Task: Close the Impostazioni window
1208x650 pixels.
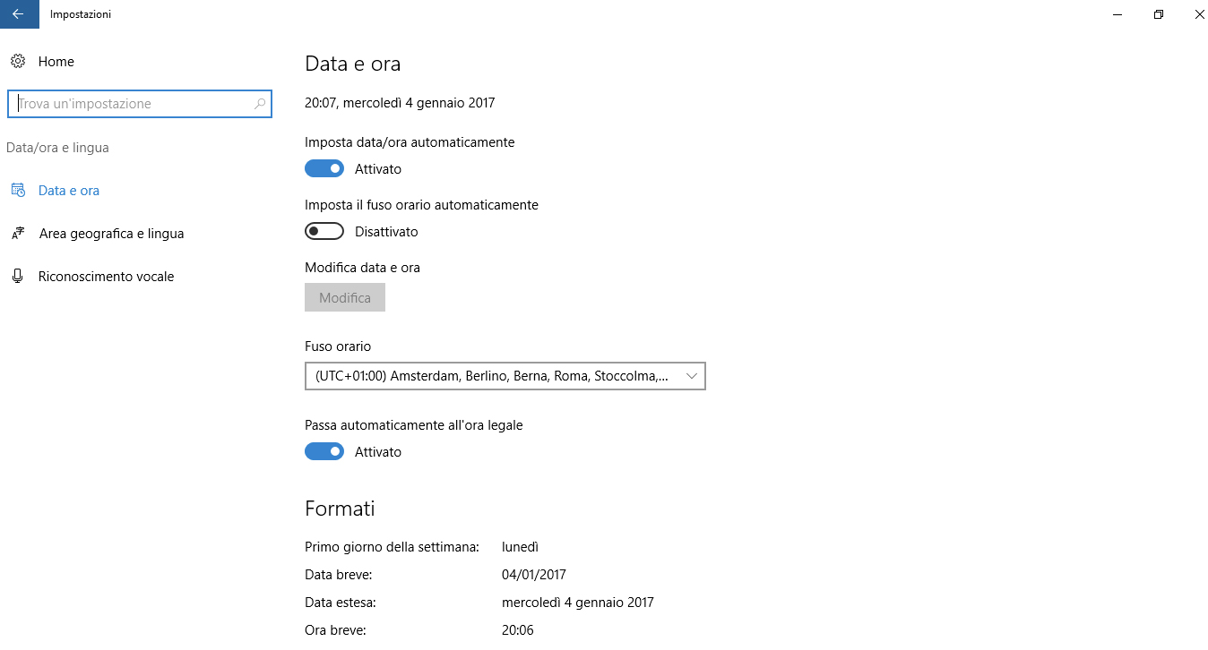Action: (x=1200, y=14)
